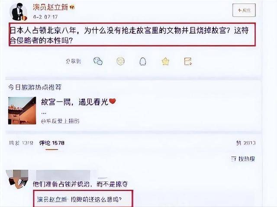
Task: Open the commenter's avatar picture
Action: click(17, 179)
